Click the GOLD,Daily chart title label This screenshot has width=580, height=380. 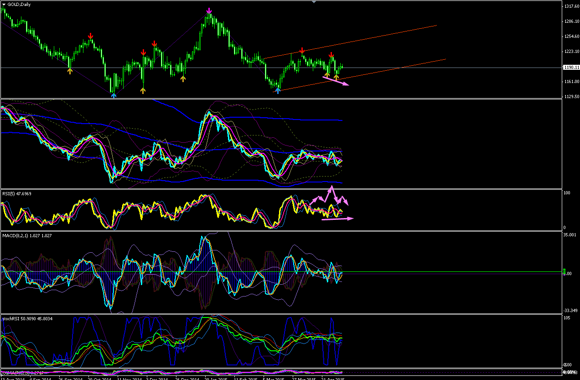pyautogui.click(x=20, y=4)
